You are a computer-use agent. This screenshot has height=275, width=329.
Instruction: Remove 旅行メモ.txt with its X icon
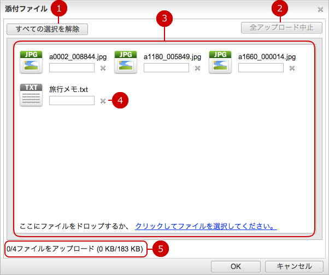(x=103, y=101)
